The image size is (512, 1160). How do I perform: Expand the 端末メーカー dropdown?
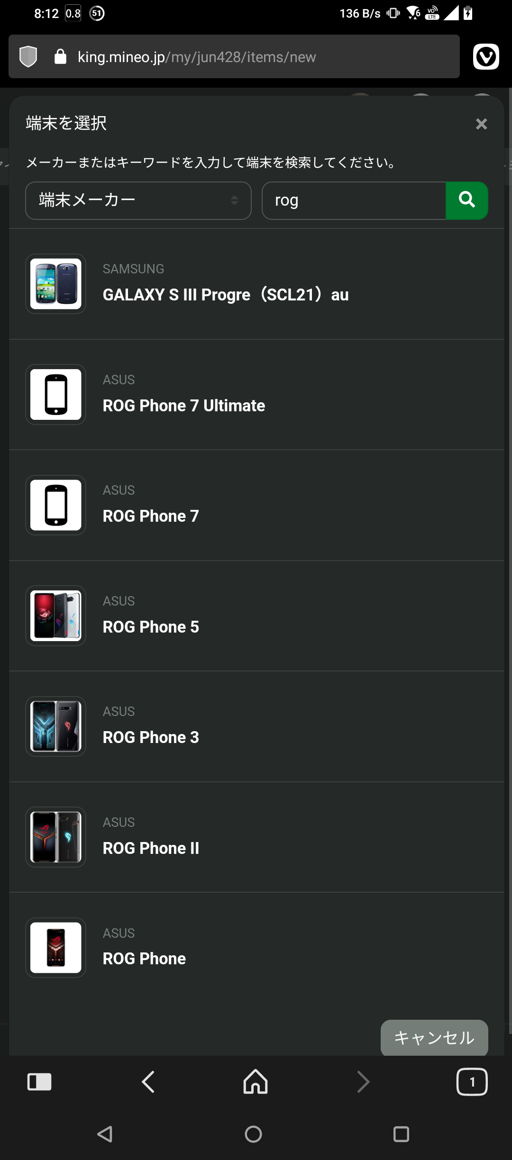click(138, 200)
